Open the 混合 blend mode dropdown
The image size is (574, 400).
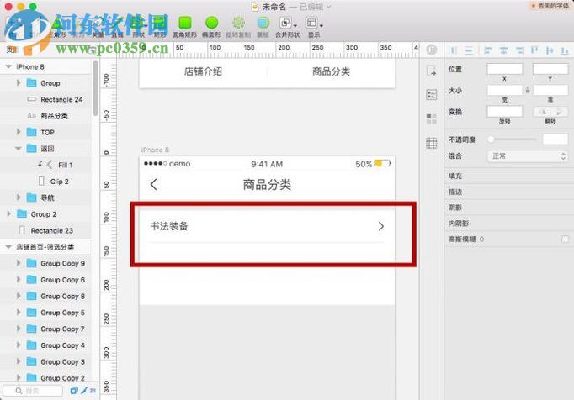[528, 156]
